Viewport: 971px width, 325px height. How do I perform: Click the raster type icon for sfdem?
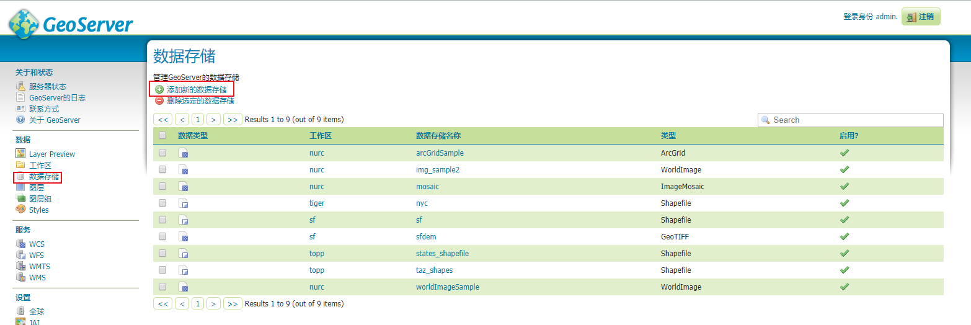[184, 236]
